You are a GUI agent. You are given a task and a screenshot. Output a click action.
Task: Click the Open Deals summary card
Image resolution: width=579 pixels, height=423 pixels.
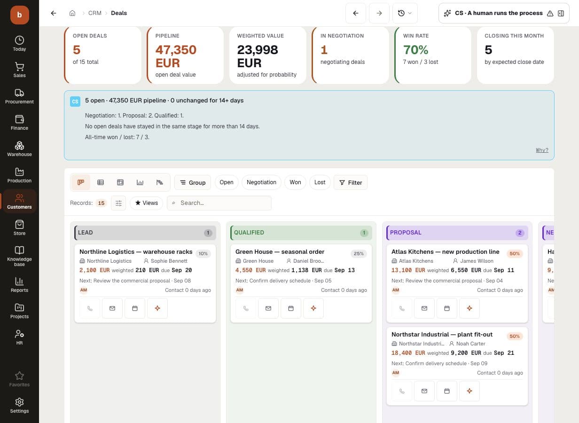pos(102,55)
